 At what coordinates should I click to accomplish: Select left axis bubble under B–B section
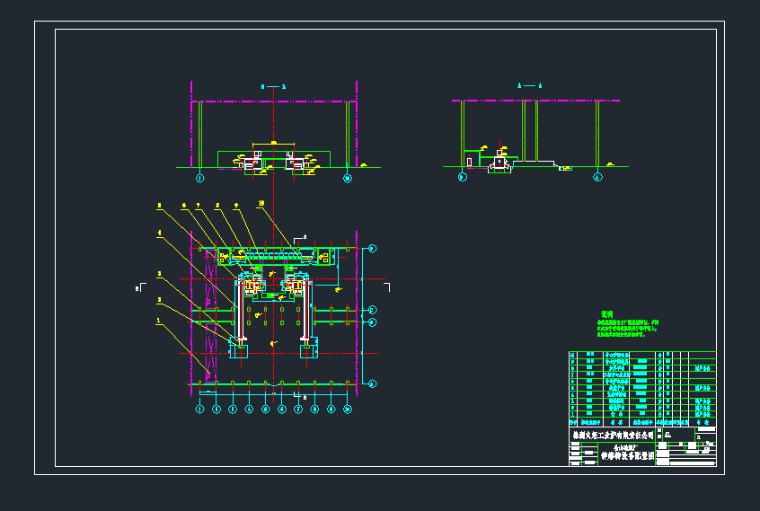pos(199,178)
